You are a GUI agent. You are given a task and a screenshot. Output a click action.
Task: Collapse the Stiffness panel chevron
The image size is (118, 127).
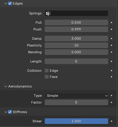coord(6,112)
